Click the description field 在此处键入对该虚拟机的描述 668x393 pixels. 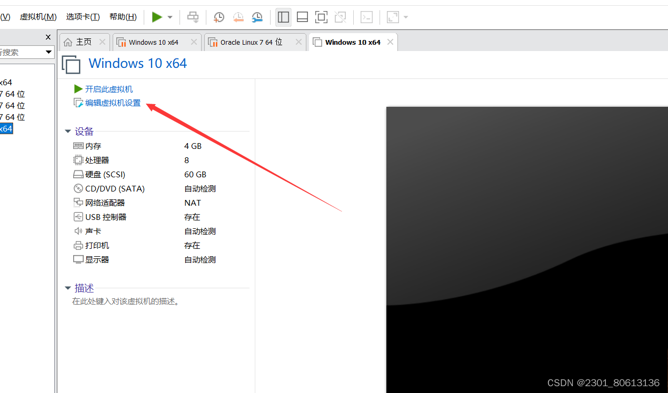[126, 302]
